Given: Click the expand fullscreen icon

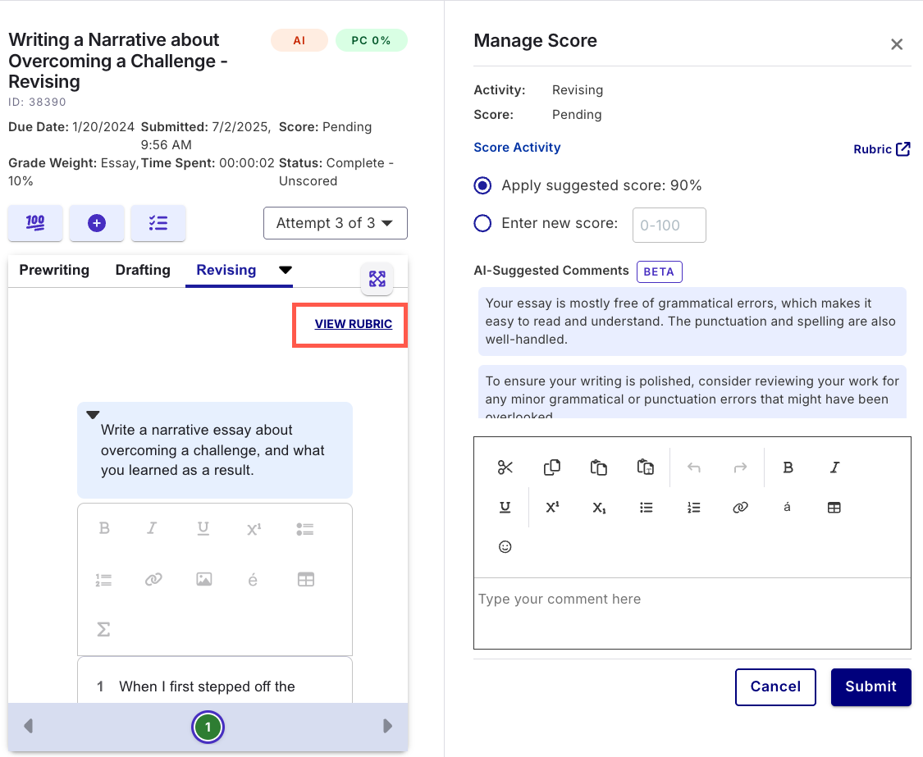Looking at the screenshot, I should (377, 279).
